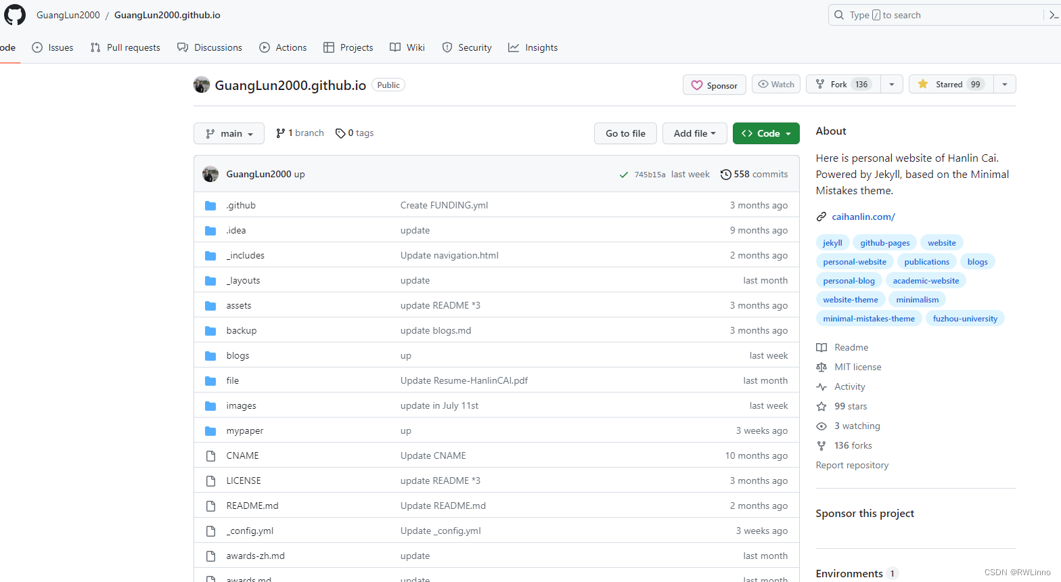1061x582 pixels.
Task: Switch to the Discussions tab
Action: click(x=210, y=47)
